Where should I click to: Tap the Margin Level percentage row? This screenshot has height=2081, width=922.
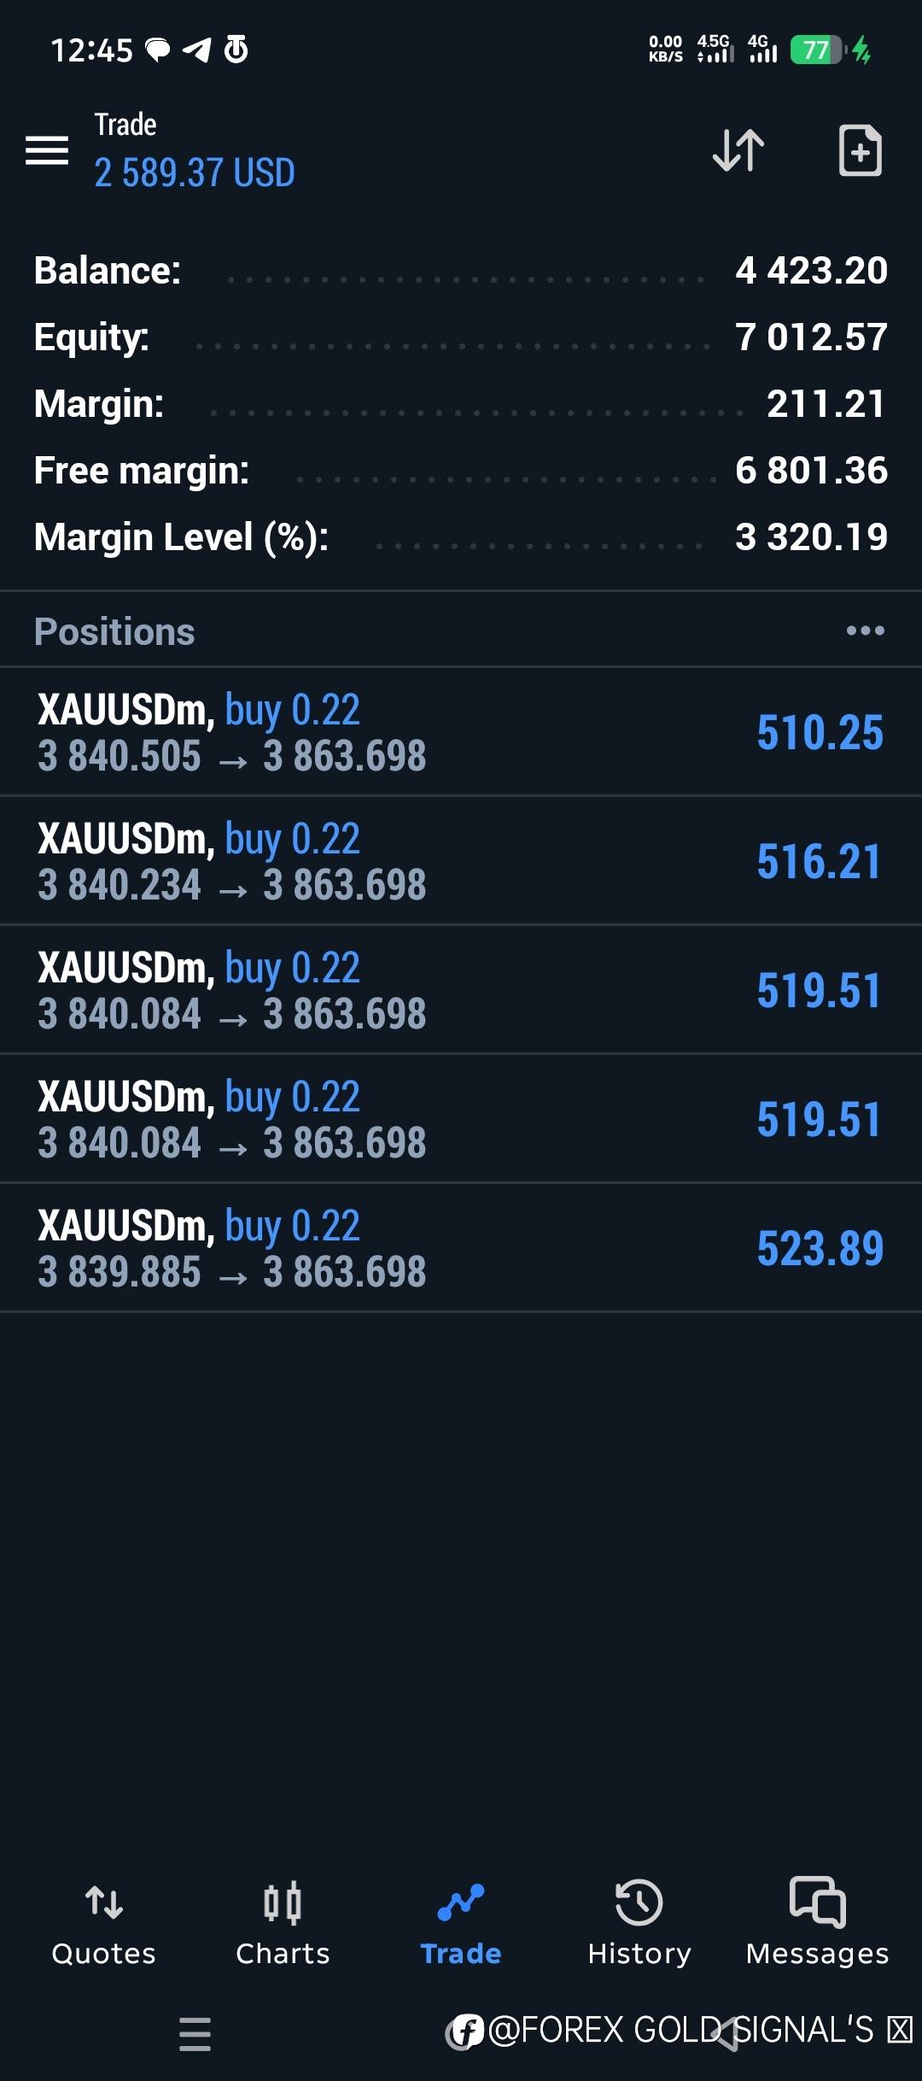pos(461,537)
